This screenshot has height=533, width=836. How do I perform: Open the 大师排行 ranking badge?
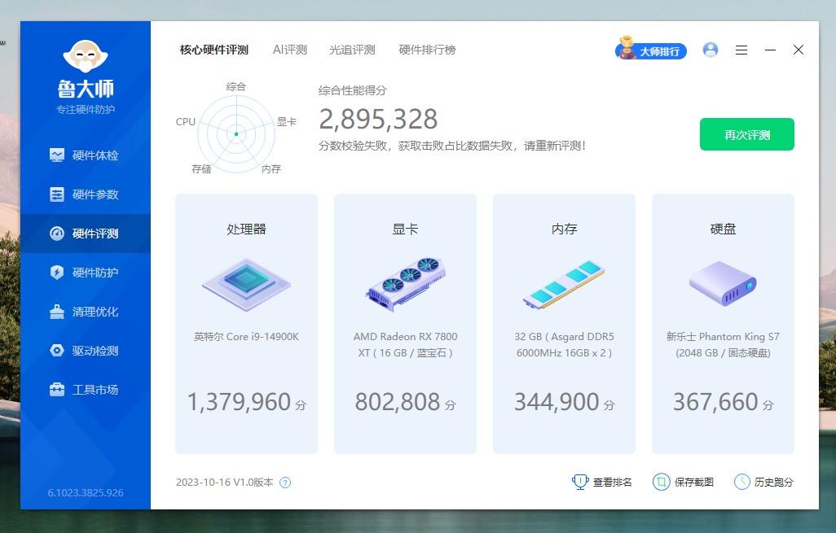pyautogui.click(x=650, y=50)
